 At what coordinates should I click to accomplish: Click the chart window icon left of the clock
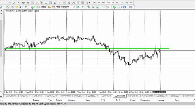(120, 7)
